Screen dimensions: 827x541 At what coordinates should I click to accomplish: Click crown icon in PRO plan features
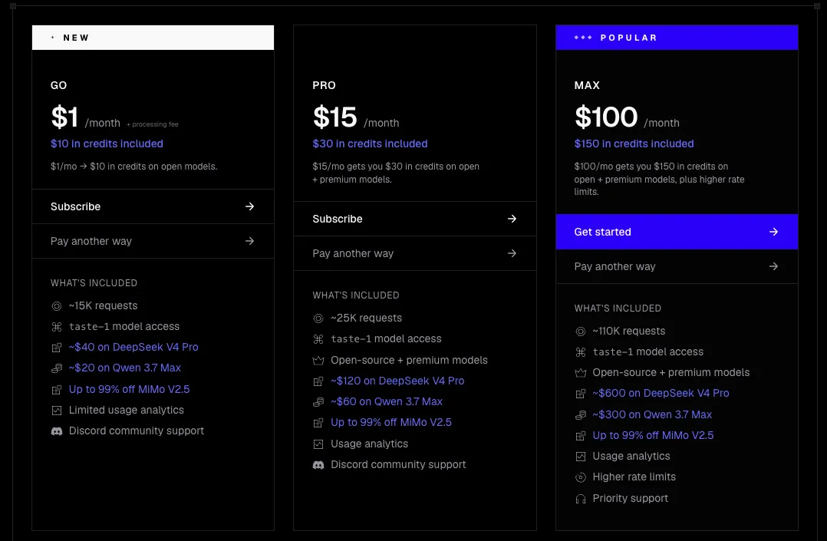[318, 361]
